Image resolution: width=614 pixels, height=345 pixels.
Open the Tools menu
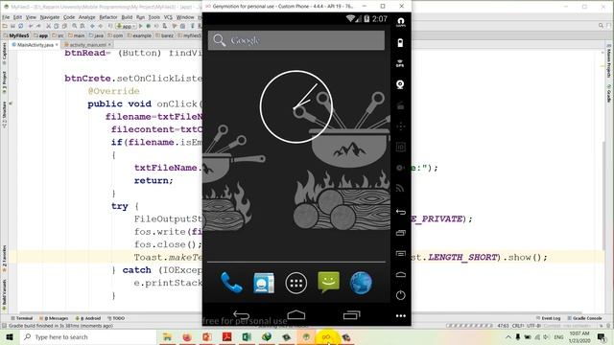[154, 17]
